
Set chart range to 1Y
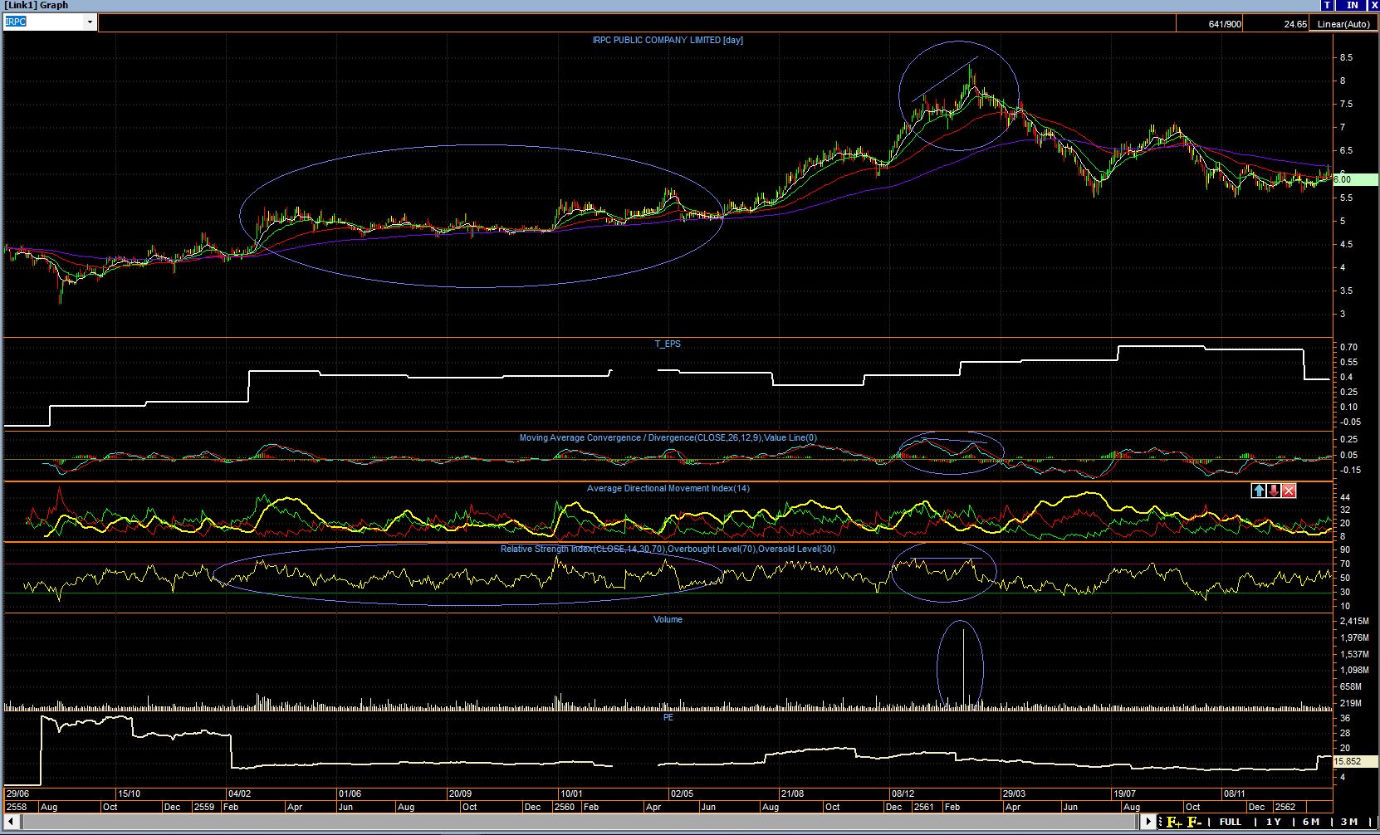pos(1273,822)
